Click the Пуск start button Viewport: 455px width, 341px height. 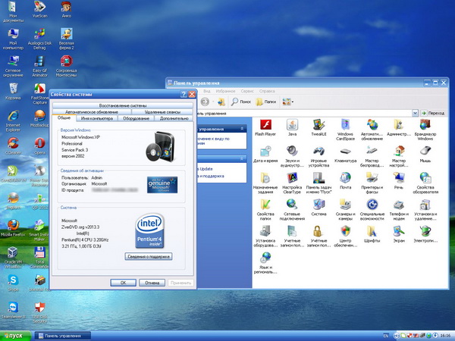(14, 335)
